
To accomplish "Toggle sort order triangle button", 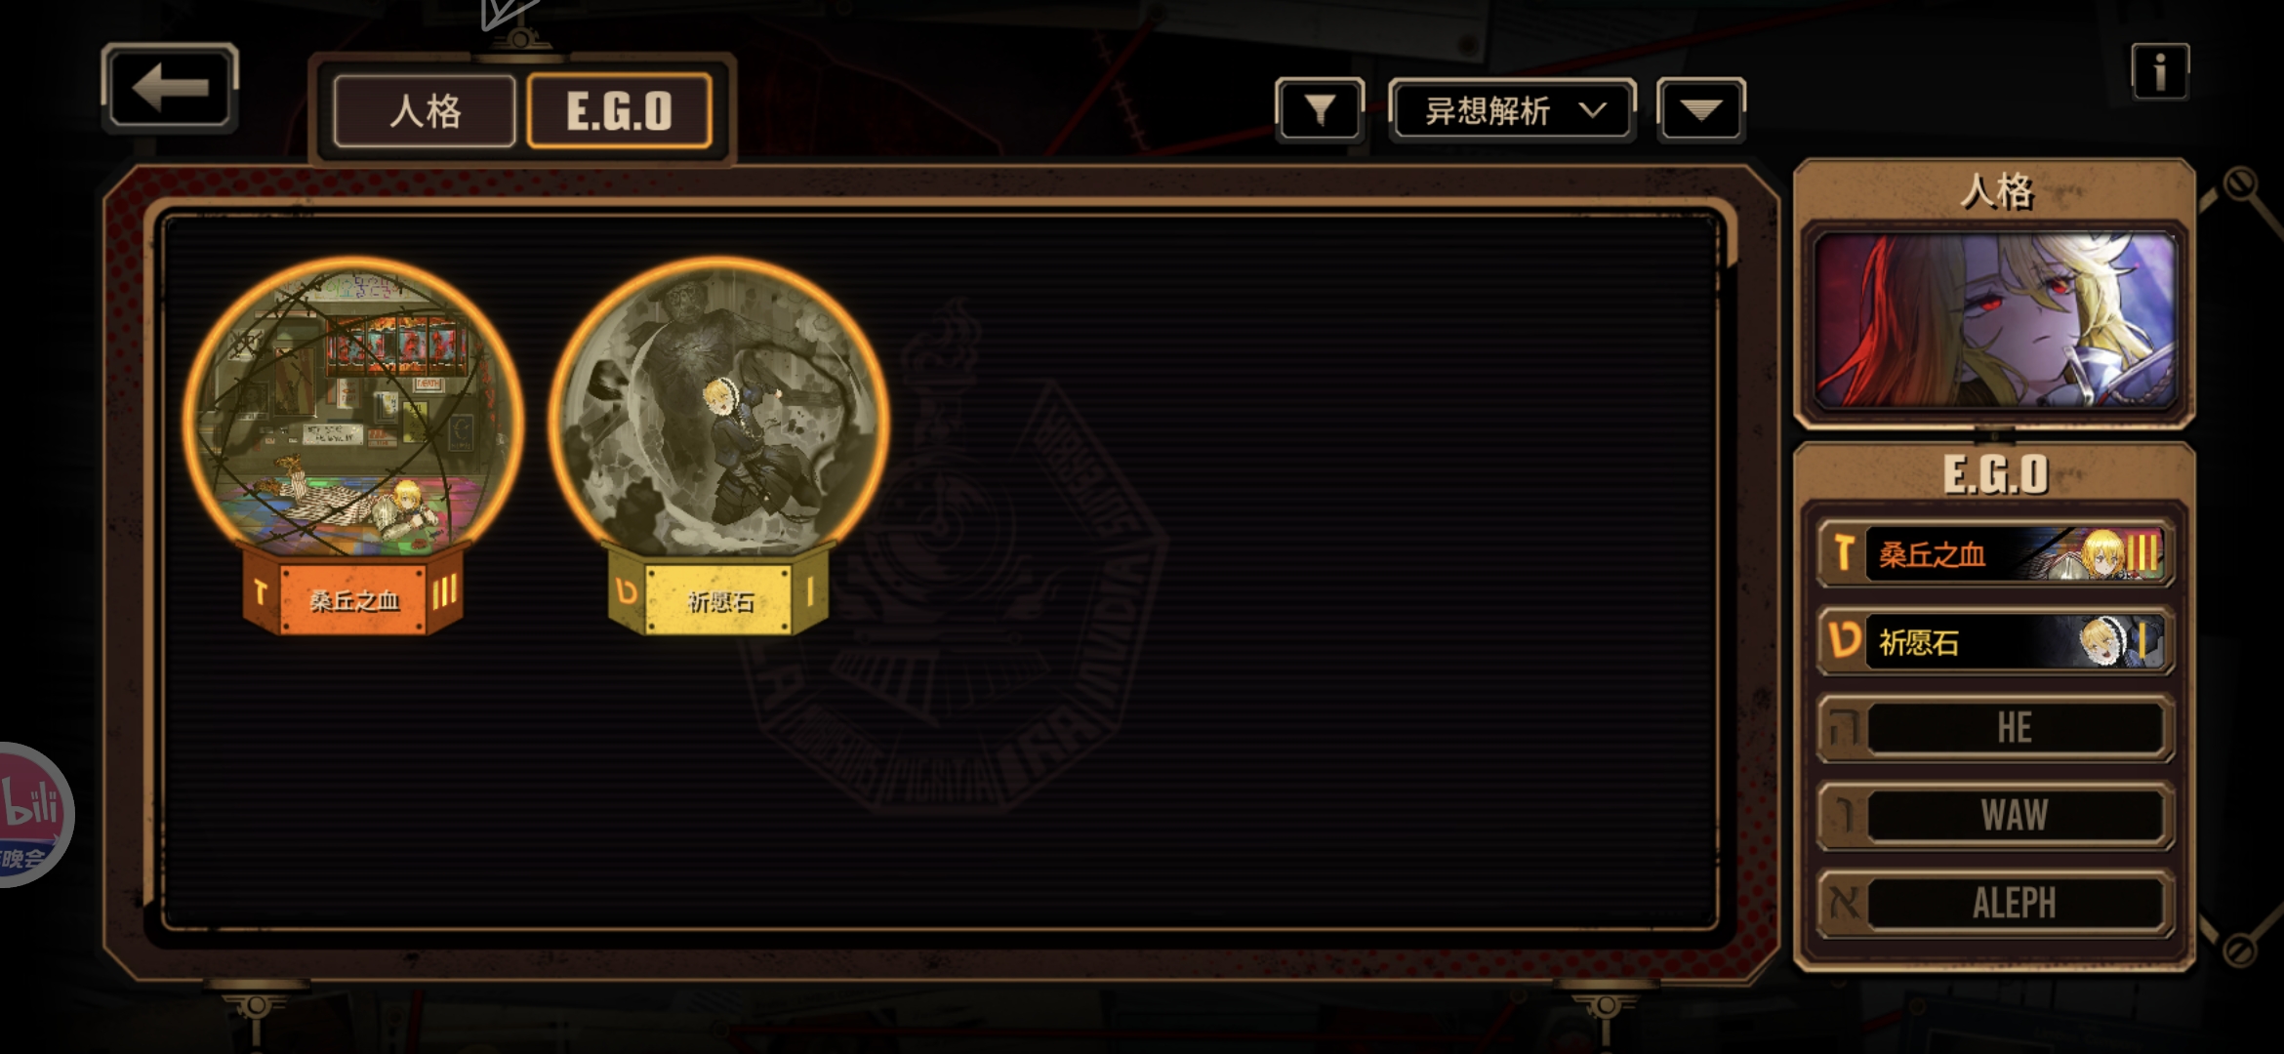I will (1700, 109).
